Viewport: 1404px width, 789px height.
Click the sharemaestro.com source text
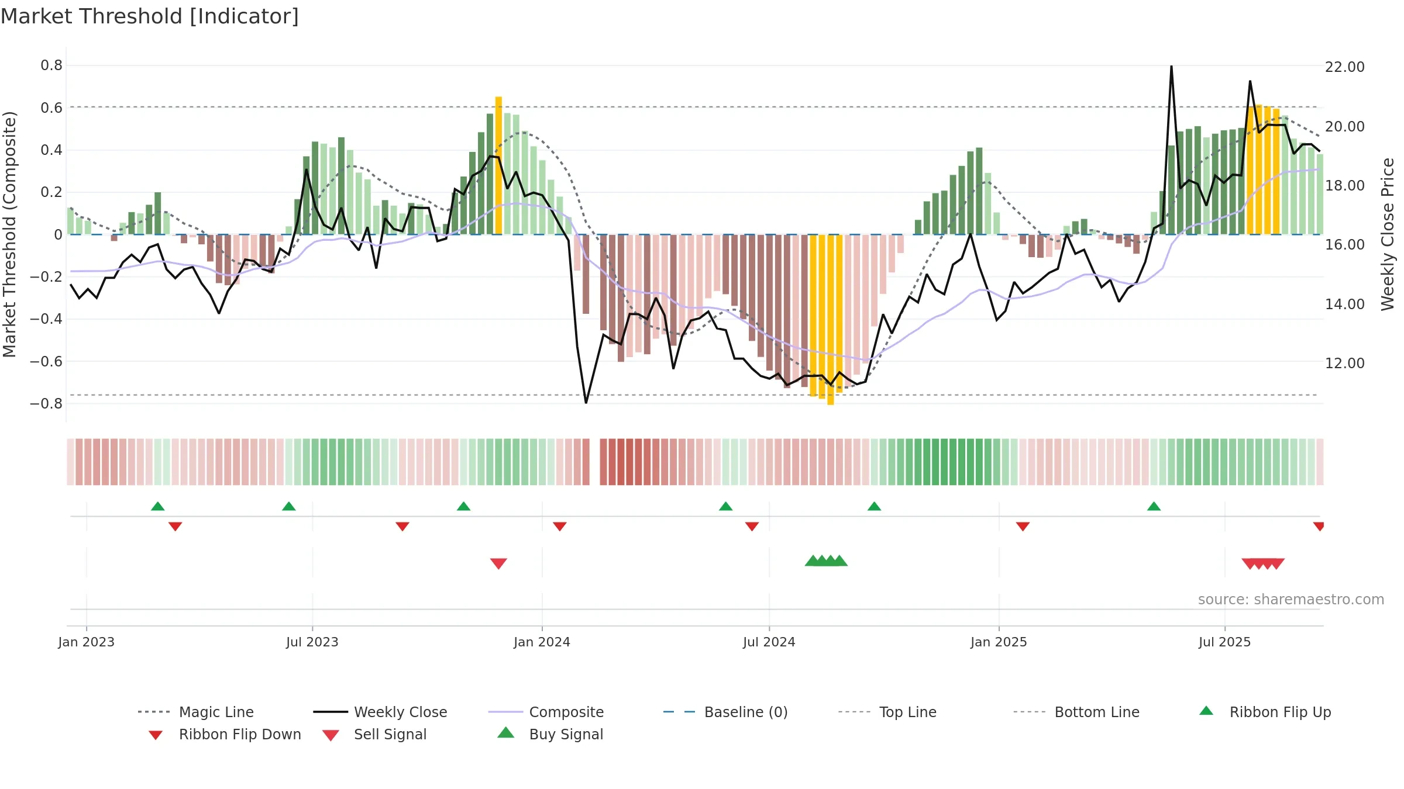pos(1291,600)
